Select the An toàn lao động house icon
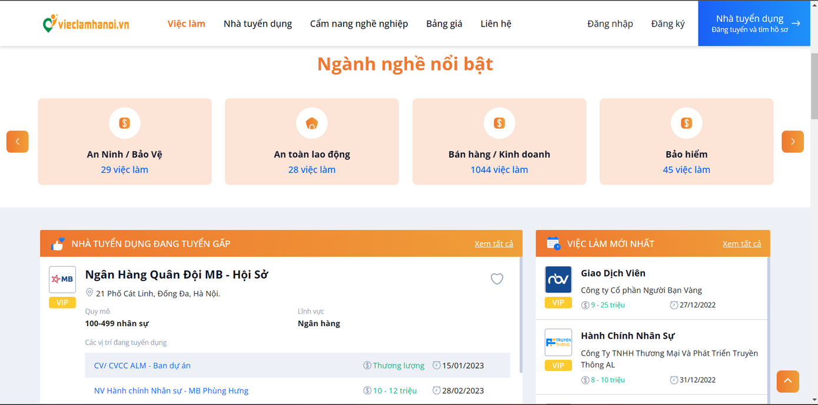This screenshot has height=405, width=818. pyautogui.click(x=311, y=123)
